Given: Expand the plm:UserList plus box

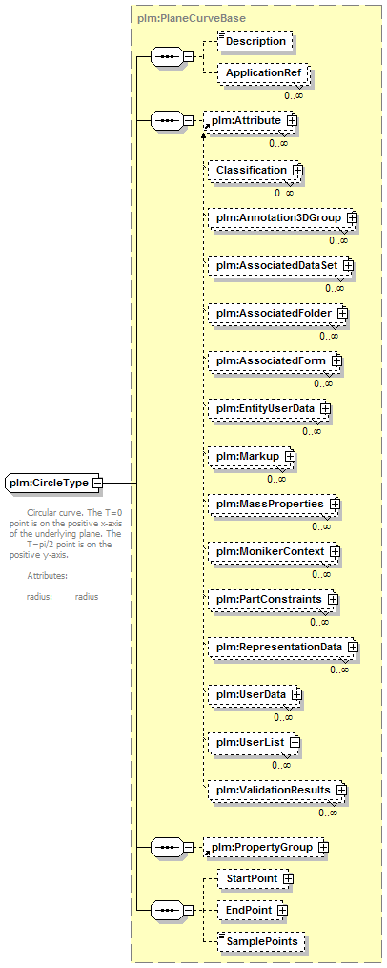Looking at the screenshot, I should click(295, 742).
